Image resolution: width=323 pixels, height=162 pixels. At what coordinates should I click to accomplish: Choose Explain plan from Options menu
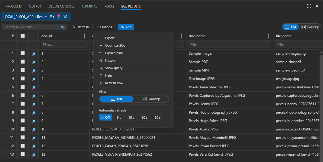coord(134,53)
